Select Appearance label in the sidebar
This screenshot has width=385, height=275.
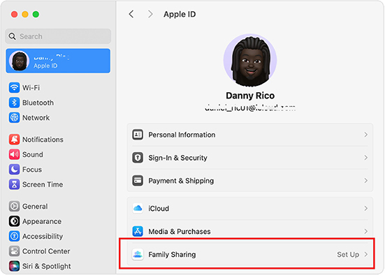click(42, 221)
